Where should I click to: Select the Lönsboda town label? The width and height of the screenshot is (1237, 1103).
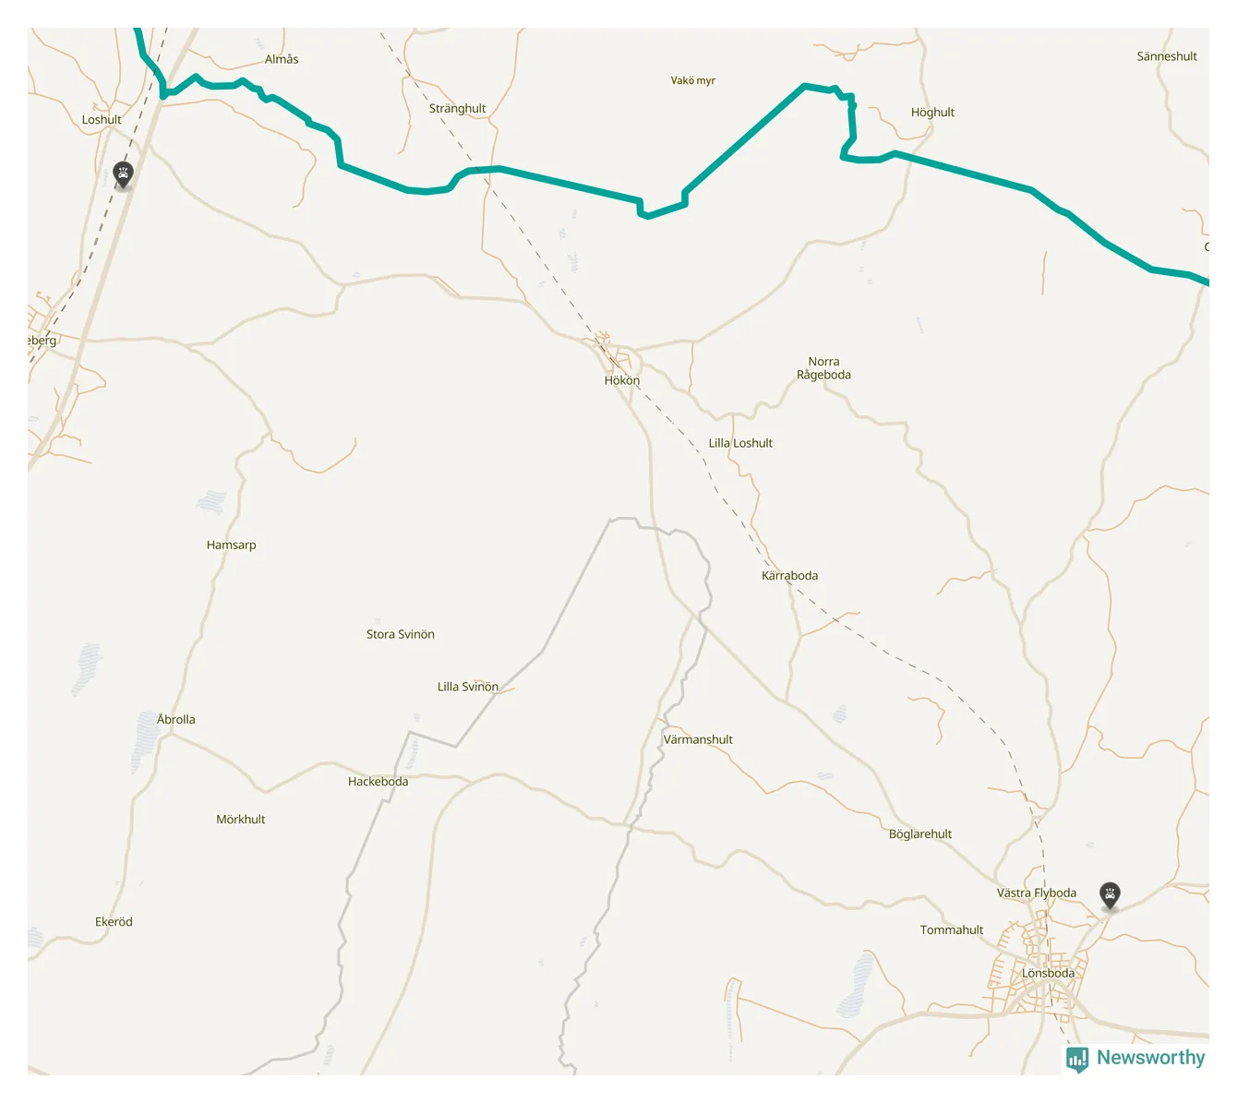pos(1048,973)
